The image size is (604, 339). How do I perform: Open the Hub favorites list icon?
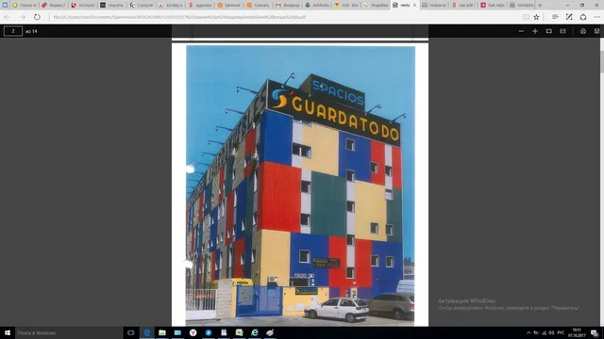555,17
